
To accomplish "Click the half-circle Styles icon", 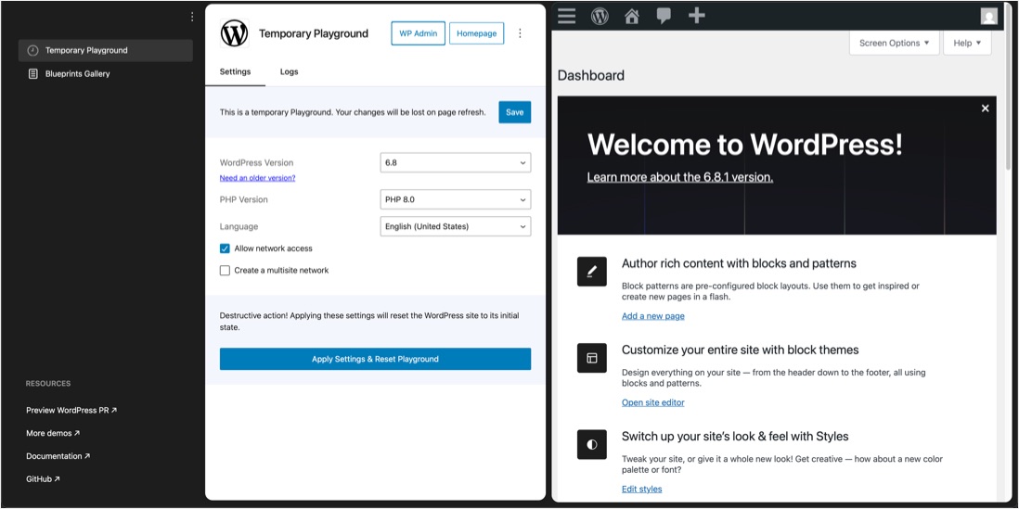I will pos(591,445).
